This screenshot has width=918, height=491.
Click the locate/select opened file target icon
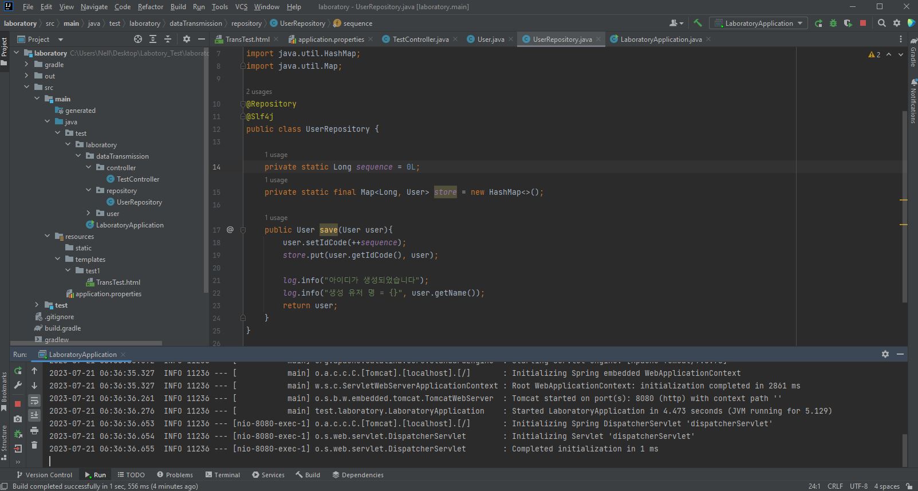click(x=138, y=39)
